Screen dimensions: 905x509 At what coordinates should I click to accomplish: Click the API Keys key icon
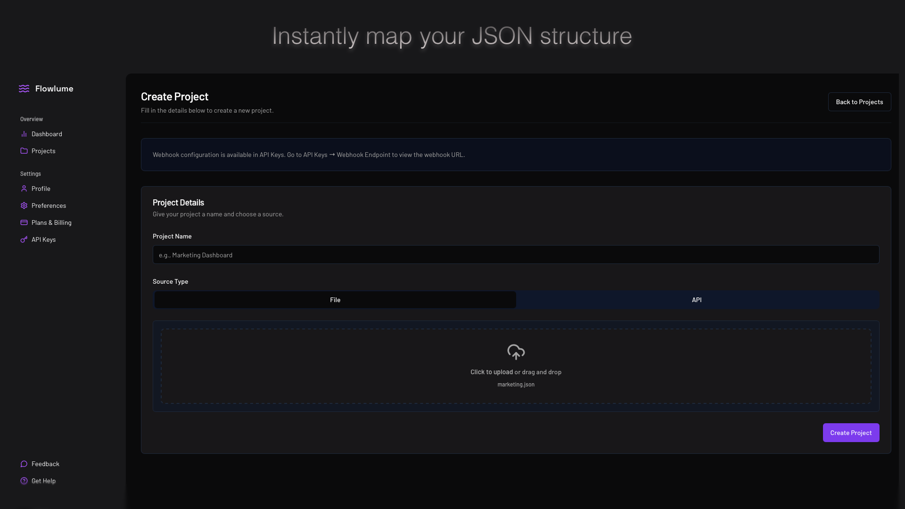tap(24, 239)
